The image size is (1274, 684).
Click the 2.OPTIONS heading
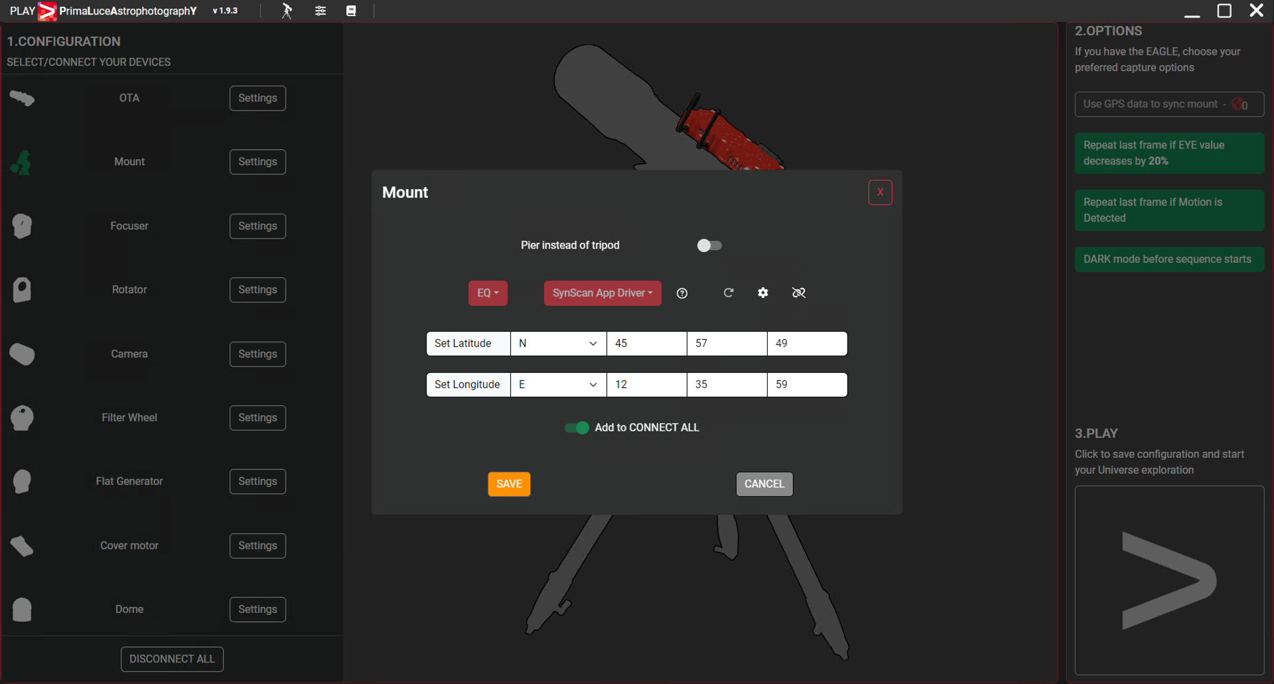point(1108,31)
